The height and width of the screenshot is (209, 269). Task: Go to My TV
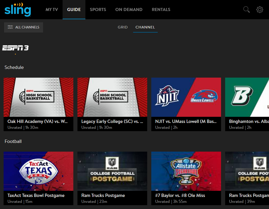click(52, 9)
